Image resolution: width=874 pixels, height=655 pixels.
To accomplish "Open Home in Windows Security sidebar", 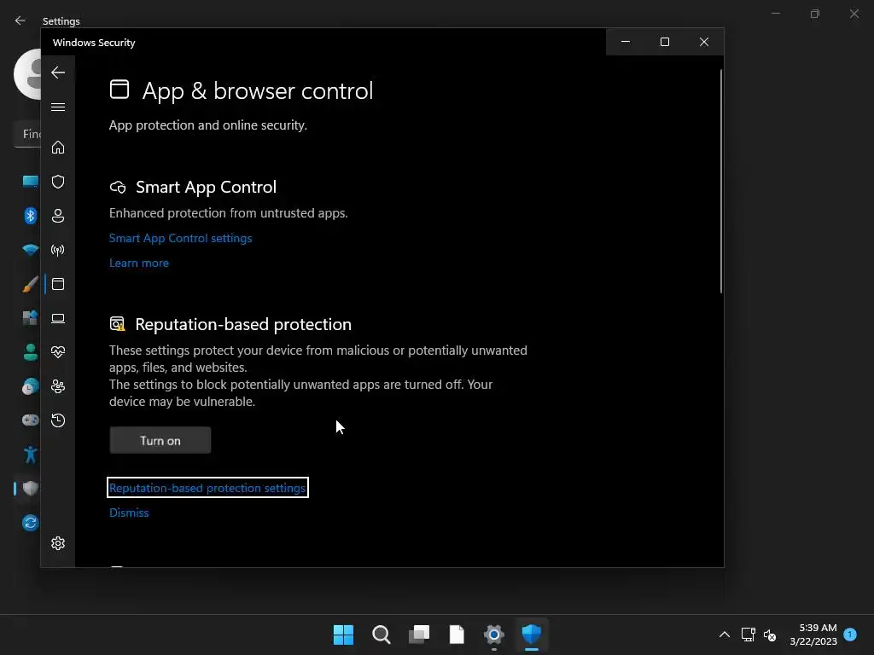I will 58,147.
